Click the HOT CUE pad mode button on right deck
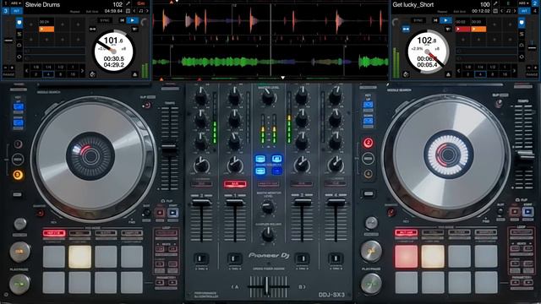 [406, 233]
